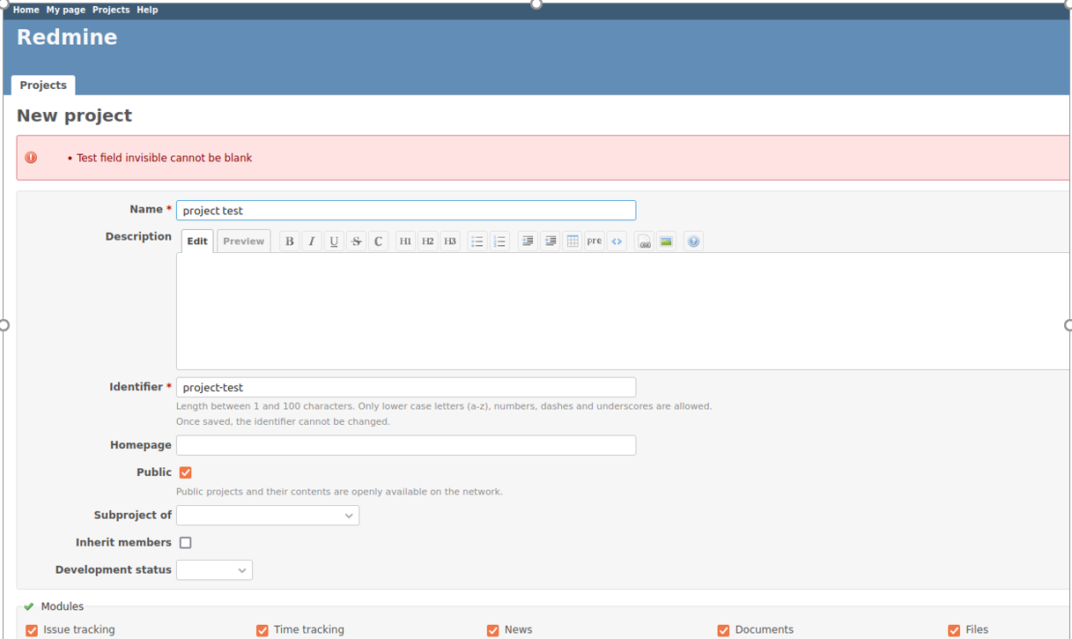
Task: Open My page in top menu
Action: [x=66, y=10]
